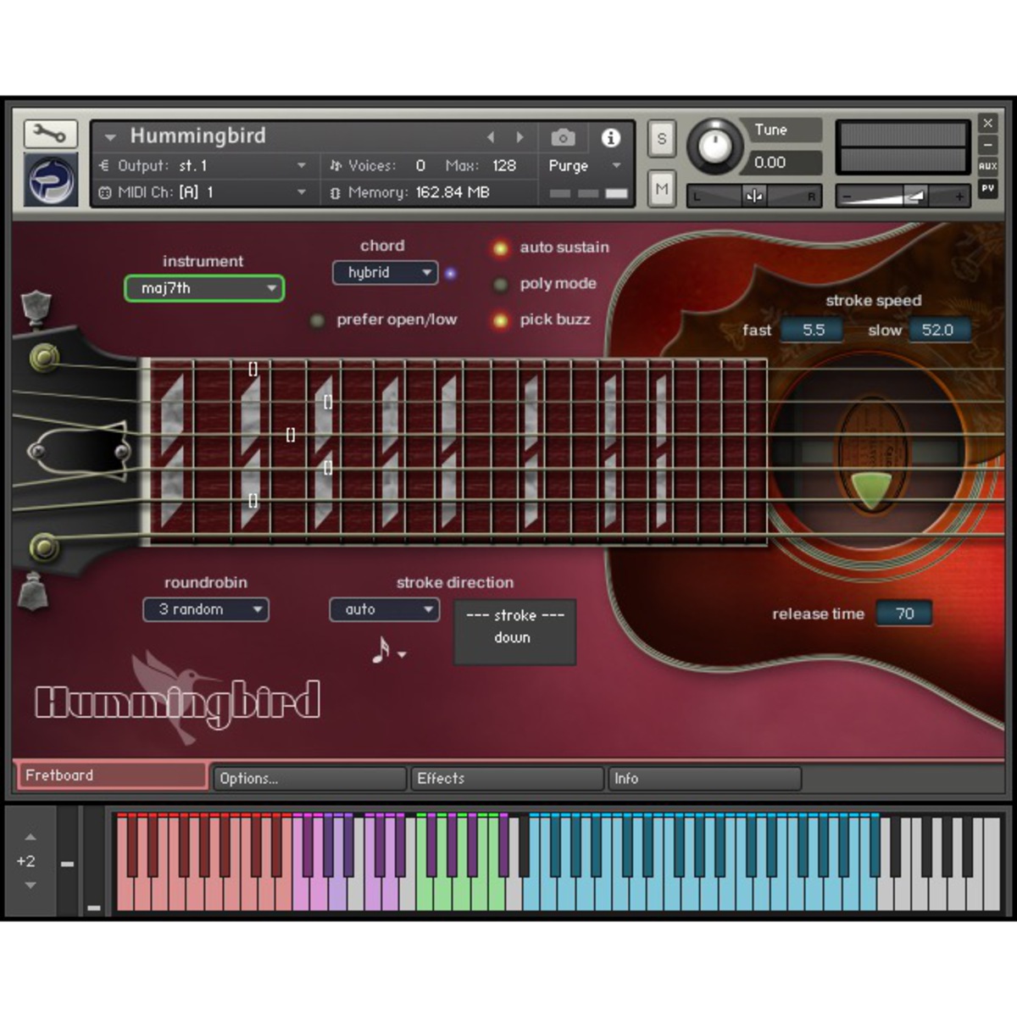Solo the instrument with S button
Image resolution: width=1017 pixels, height=1017 pixels.
point(661,139)
